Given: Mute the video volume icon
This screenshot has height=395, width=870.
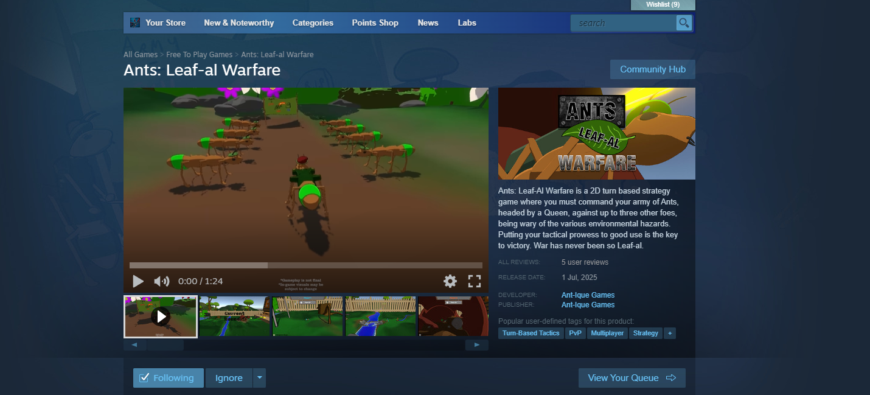Looking at the screenshot, I should pos(161,281).
